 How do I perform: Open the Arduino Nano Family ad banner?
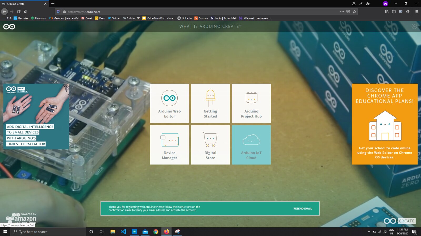[x=36, y=116]
